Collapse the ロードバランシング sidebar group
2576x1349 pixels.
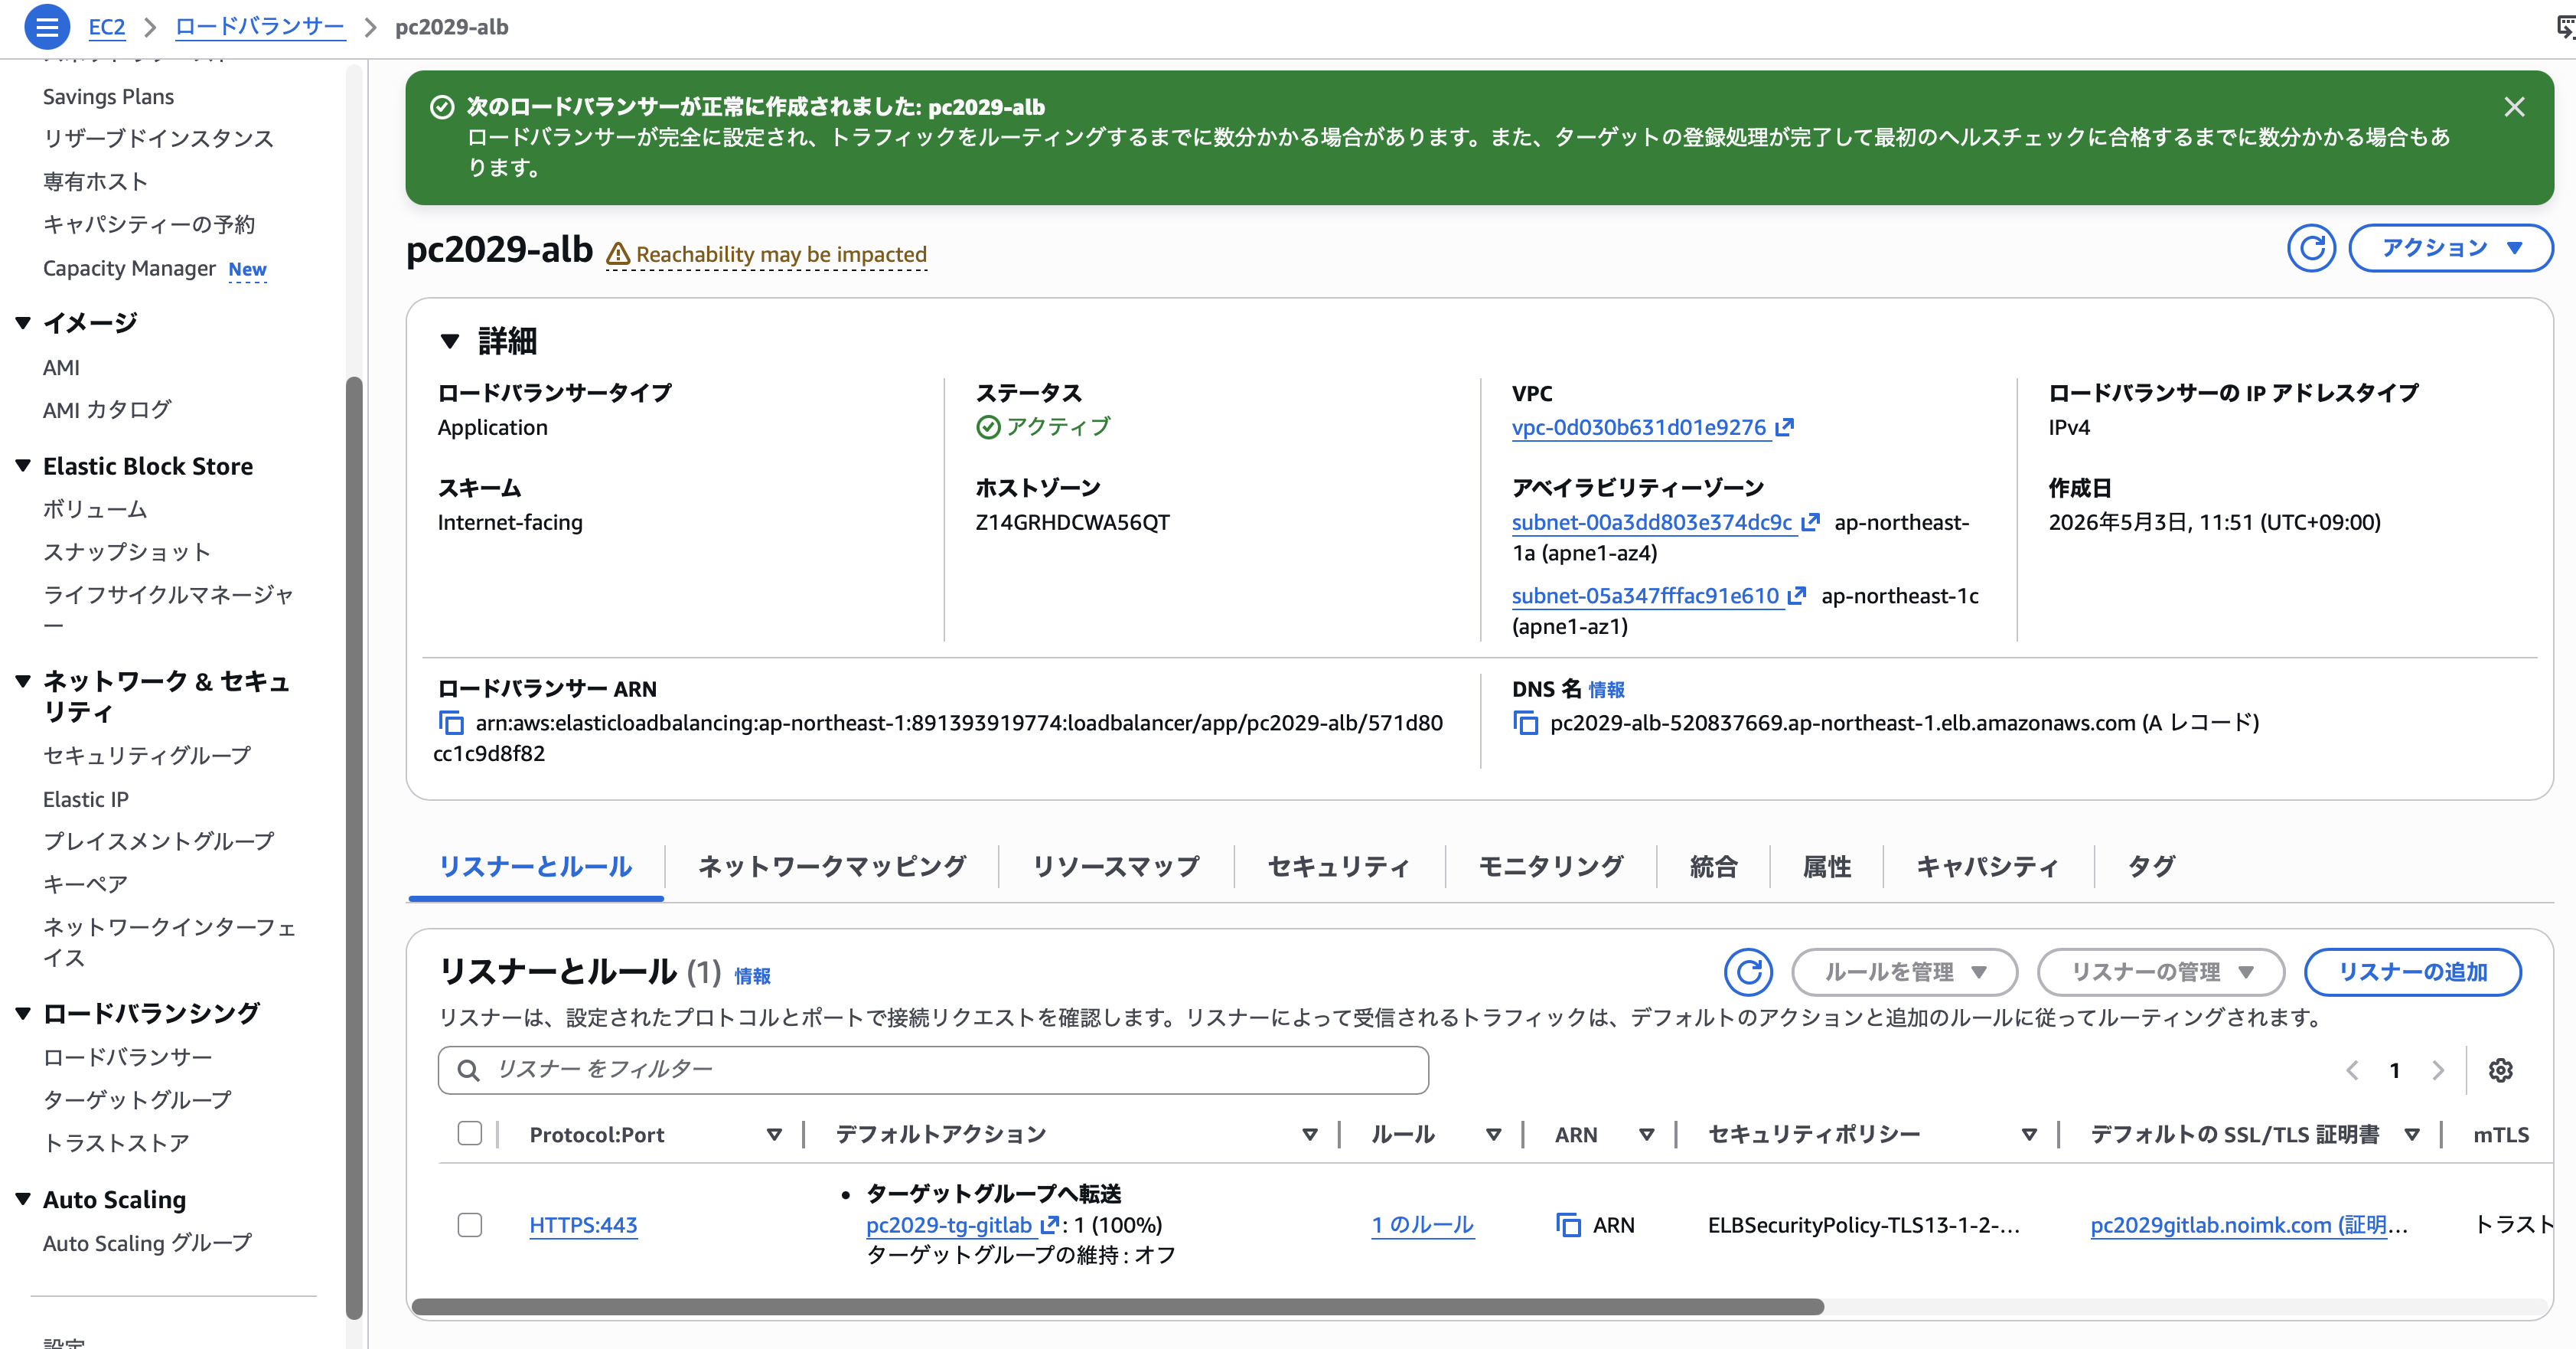(23, 1013)
